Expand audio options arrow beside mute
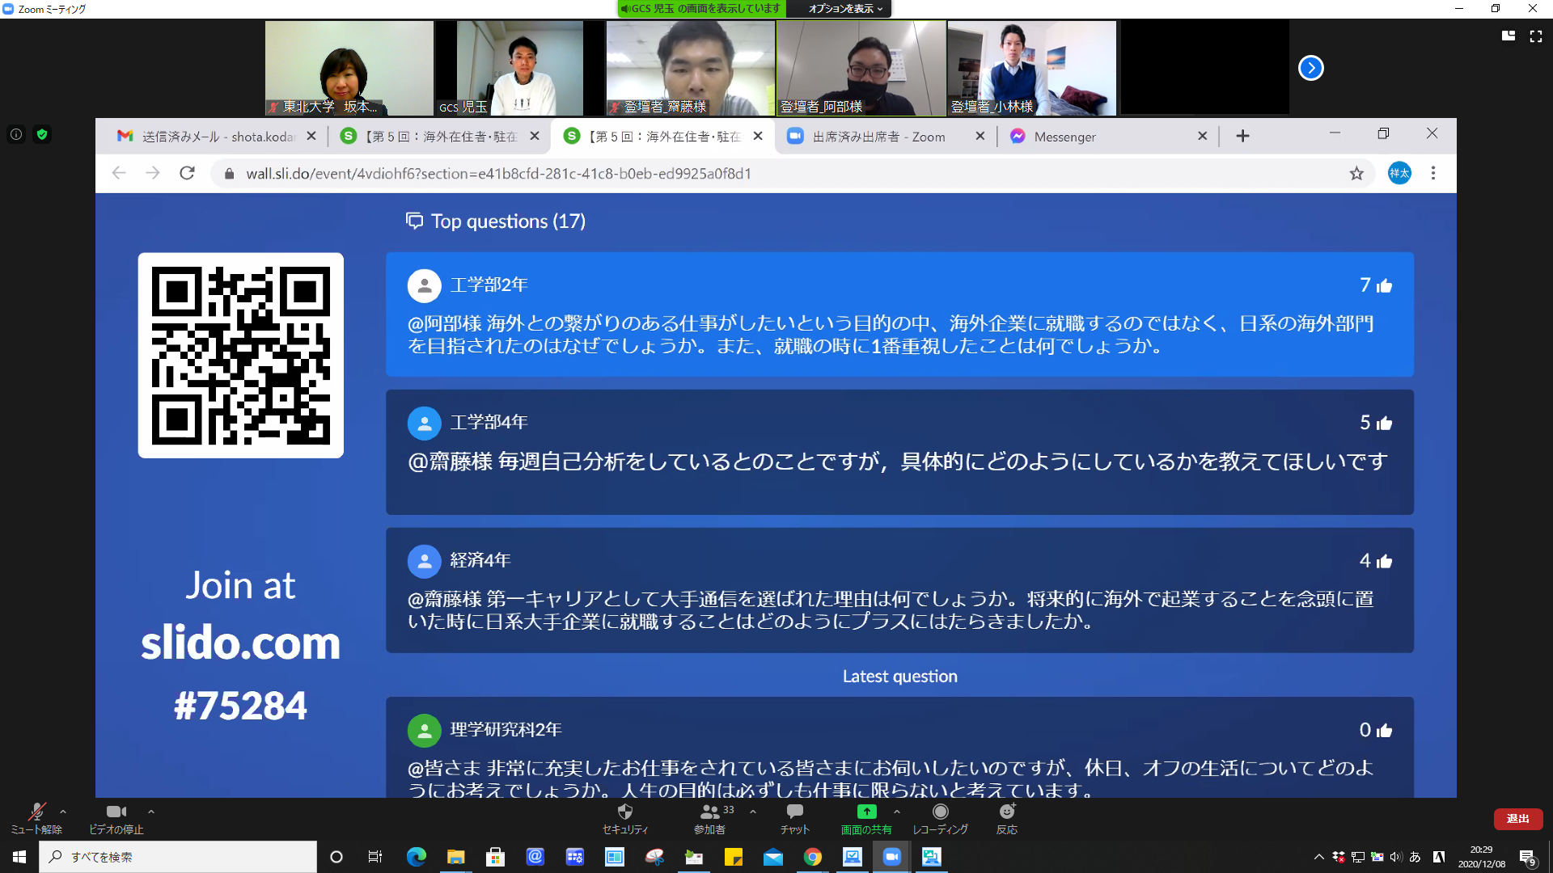Viewport: 1553px width, 873px height. coord(63,812)
